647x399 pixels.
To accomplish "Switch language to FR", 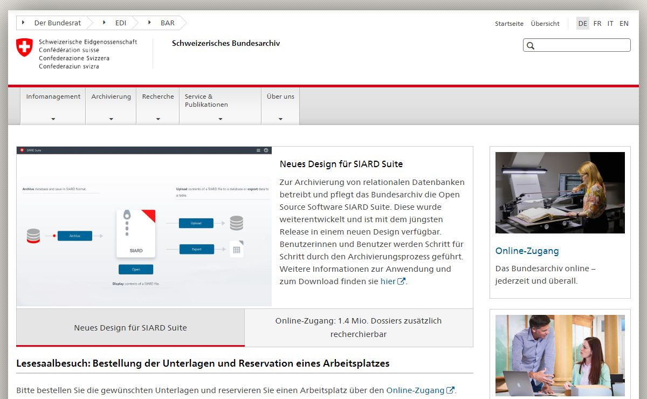I will (597, 24).
